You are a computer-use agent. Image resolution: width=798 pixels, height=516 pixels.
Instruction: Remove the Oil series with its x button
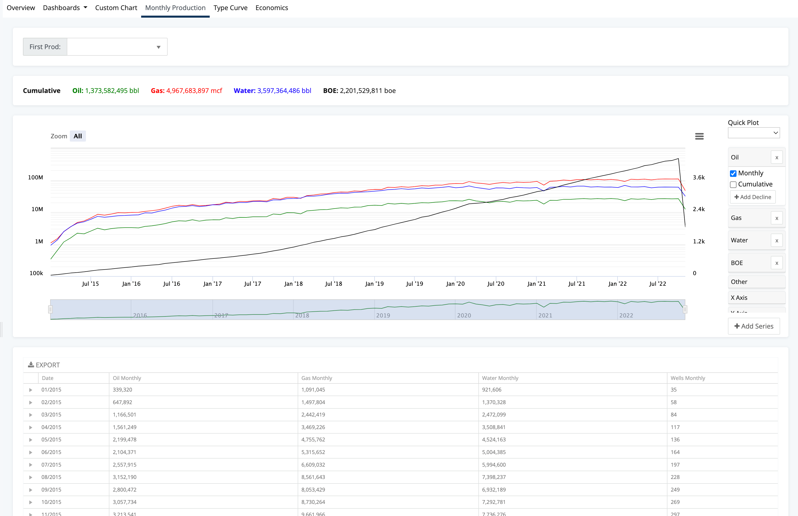(x=777, y=157)
